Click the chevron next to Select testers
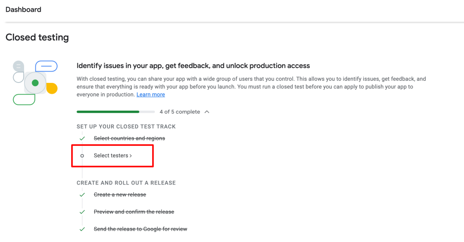This screenshot has height=242, width=464. [x=130, y=156]
